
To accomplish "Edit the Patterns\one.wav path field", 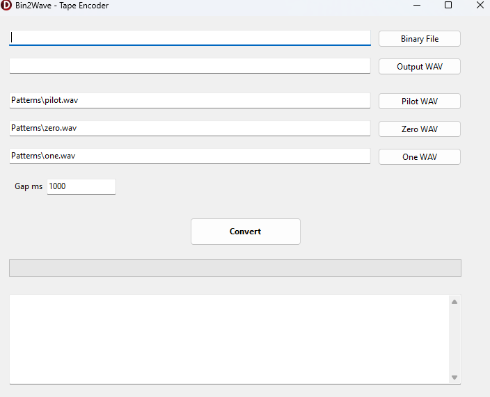I will click(190, 156).
